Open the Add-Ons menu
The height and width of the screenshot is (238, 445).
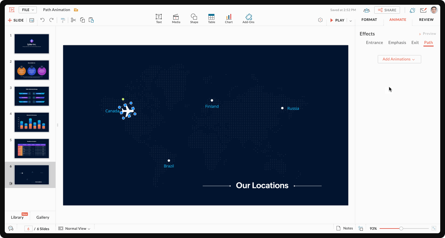click(248, 19)
